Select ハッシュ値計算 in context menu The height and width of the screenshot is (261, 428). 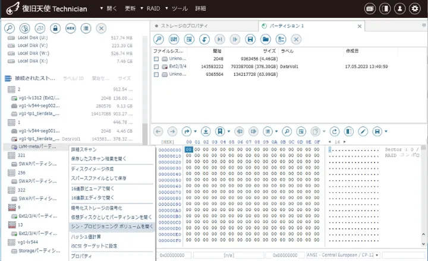[x=86, y=237]
